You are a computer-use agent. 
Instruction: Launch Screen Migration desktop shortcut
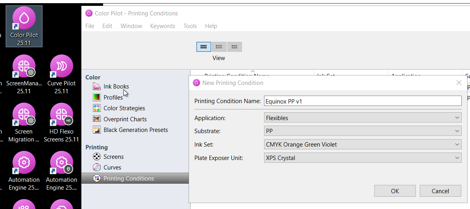click(24, 122)
